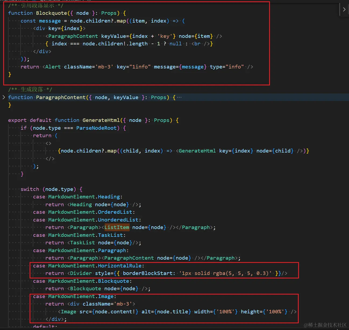Click OrderedList in the case MarkdownElement.OrderedList line
Viewport: 349px width, 330px height.
click(x=115, y=212)
